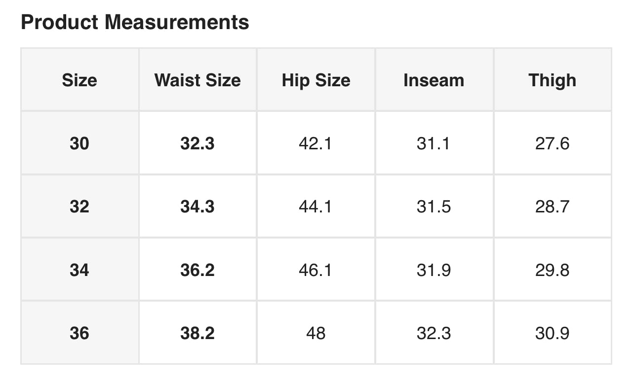Viewport: 634px width, 379px height.
Task: Select hip value 44.1
Action: (x=316, y=207)
